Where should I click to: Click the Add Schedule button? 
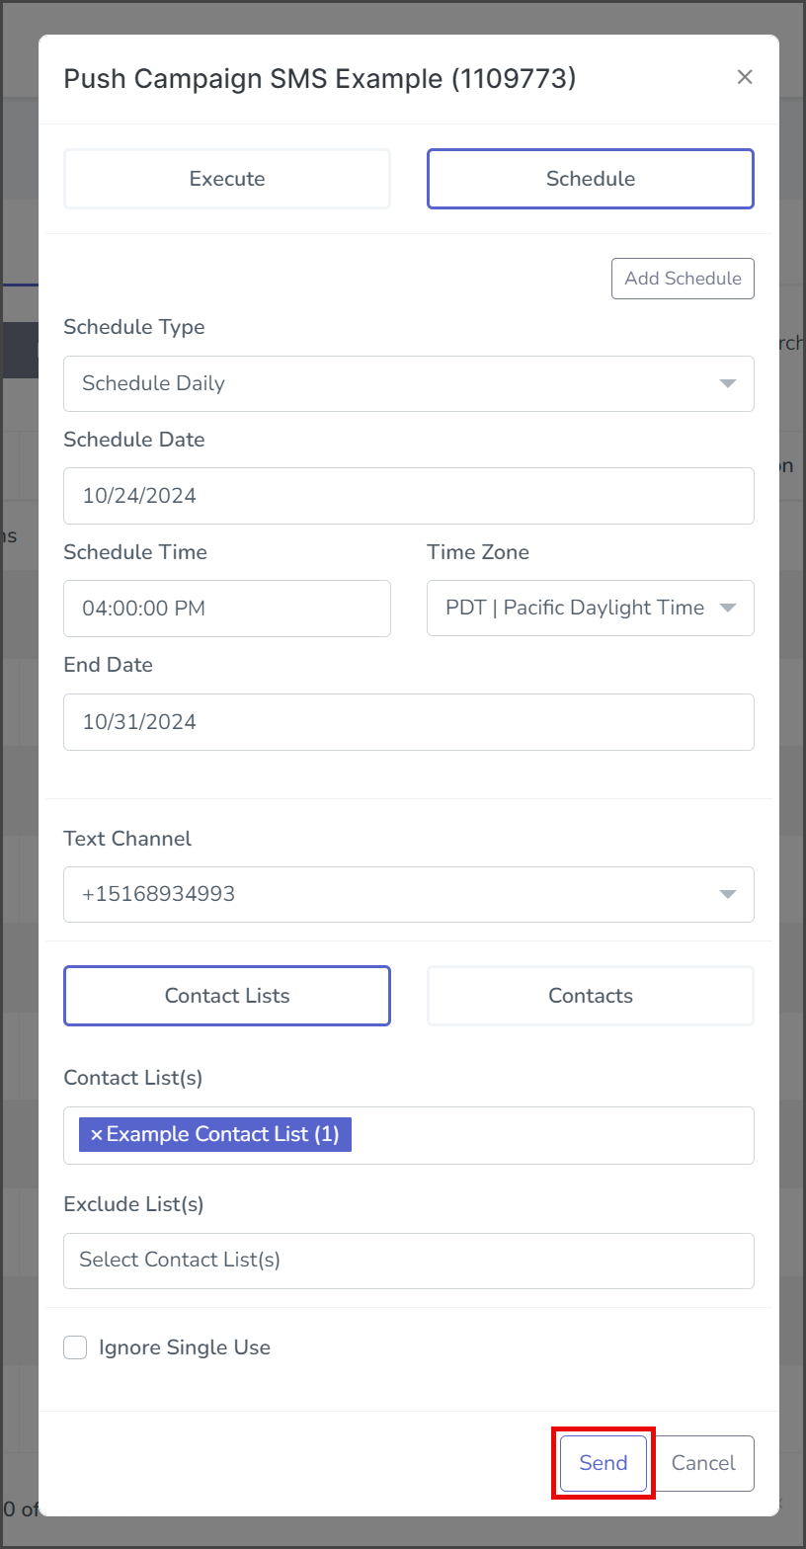(683, 279)
